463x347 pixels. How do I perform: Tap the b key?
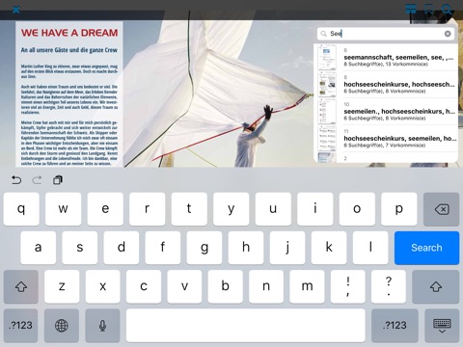click(225, 286)
